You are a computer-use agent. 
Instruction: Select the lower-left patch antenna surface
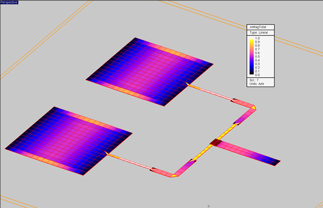point(68,141)
